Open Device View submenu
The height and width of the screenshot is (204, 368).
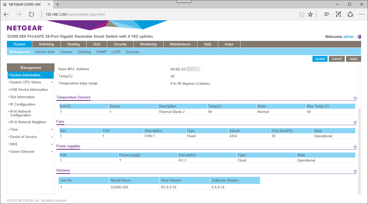coord(45,52)
